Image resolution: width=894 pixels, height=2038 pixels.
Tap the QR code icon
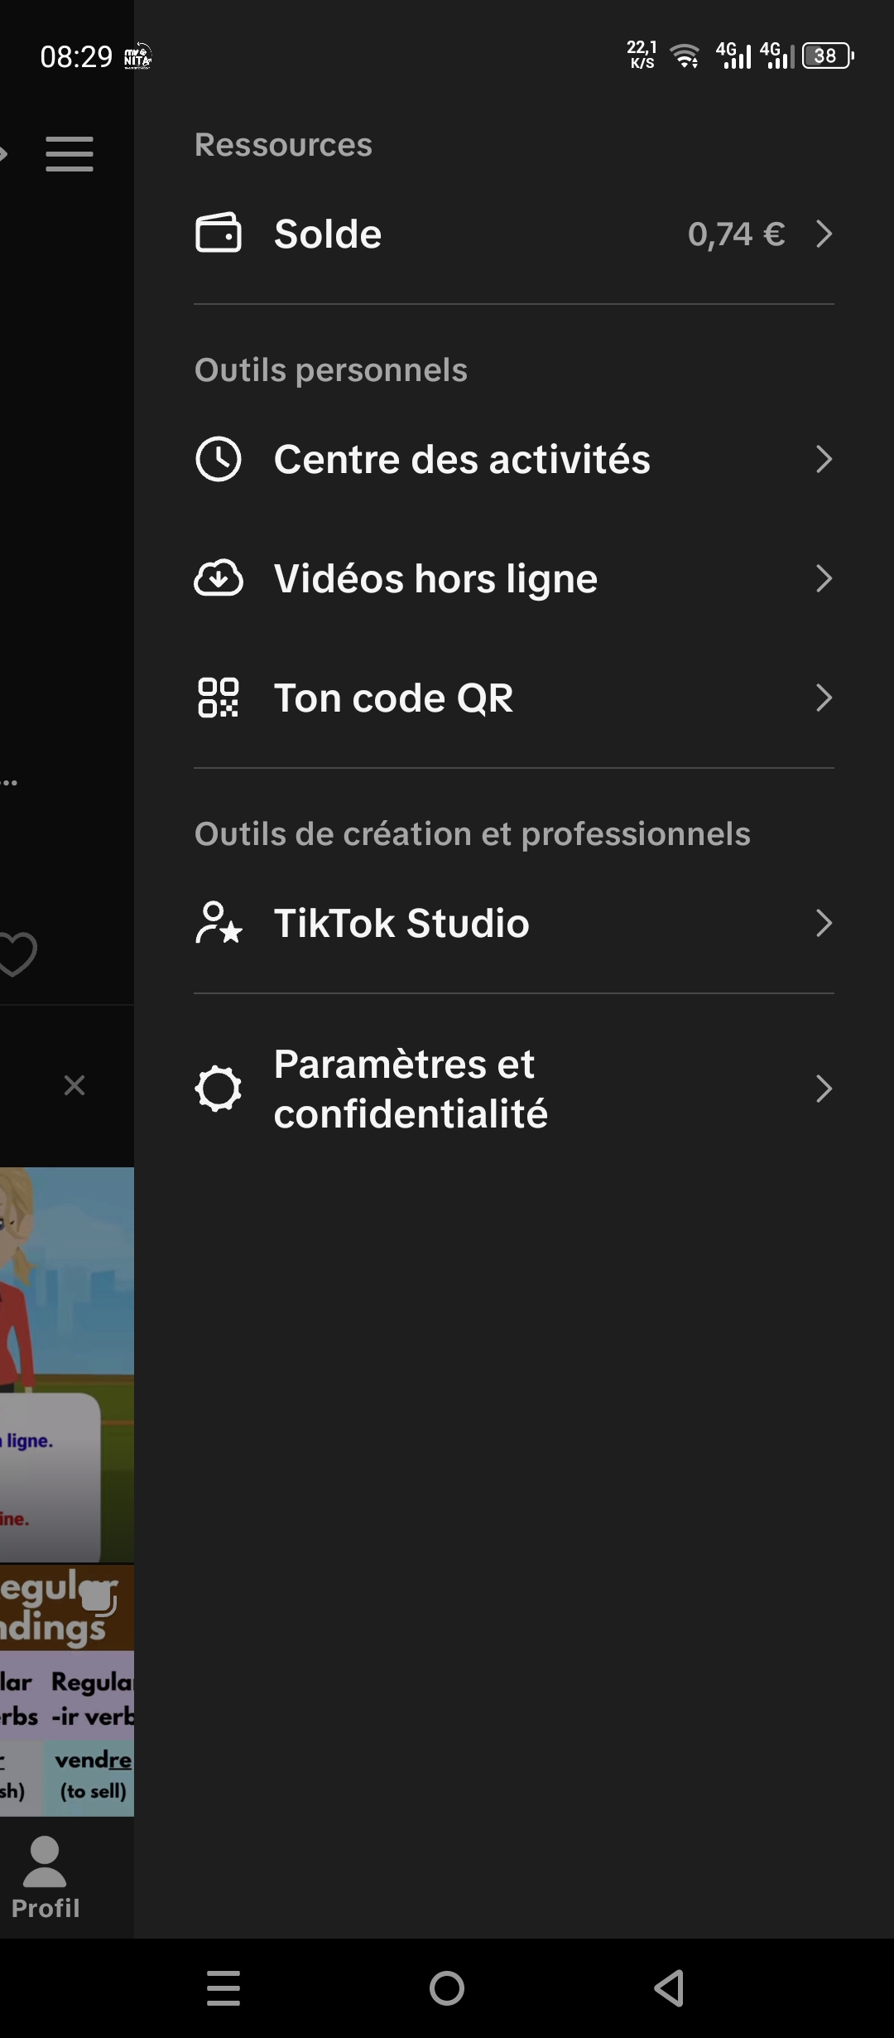point(219,698)
